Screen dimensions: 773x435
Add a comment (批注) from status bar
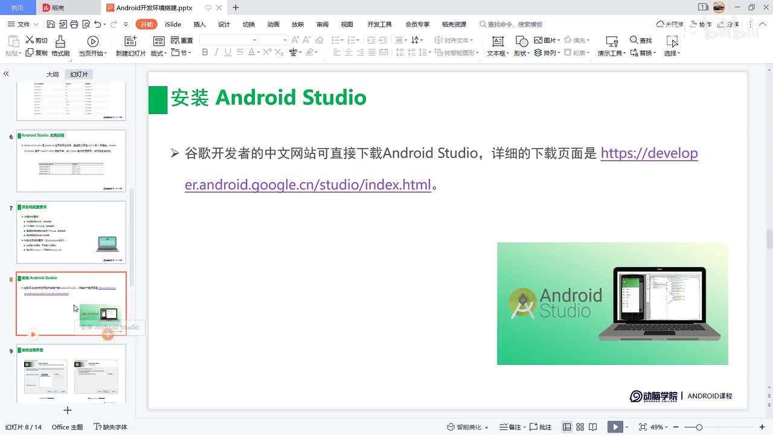tap(540, 427)
